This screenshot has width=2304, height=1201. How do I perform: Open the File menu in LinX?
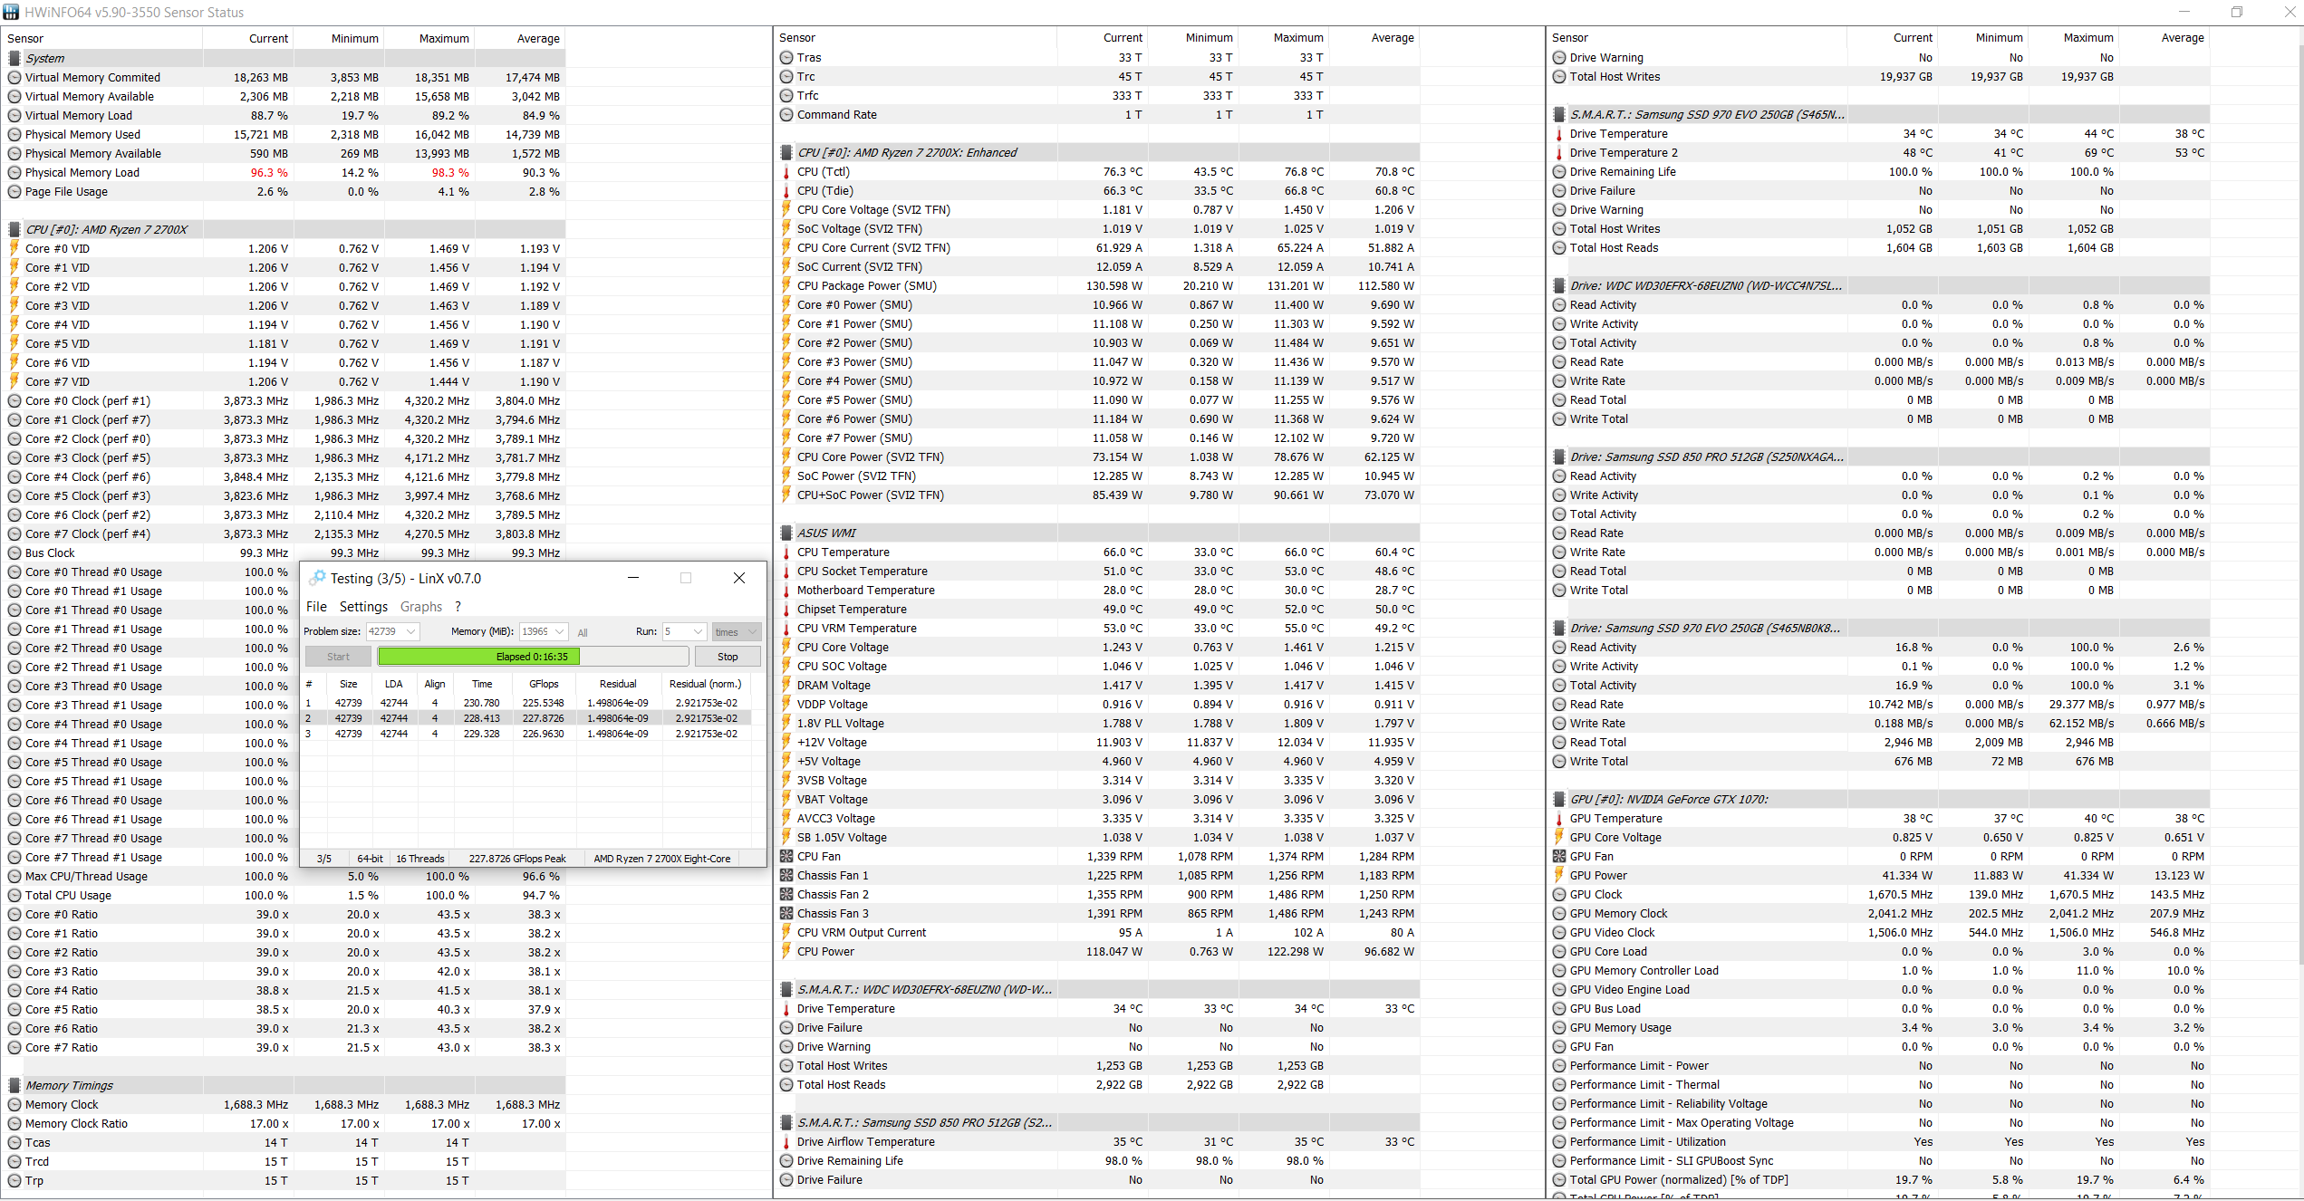coord(316,607)
